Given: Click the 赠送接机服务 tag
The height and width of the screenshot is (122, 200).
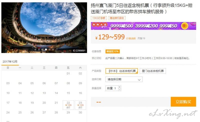Looking at the screenshot, I should click(117, 18).
